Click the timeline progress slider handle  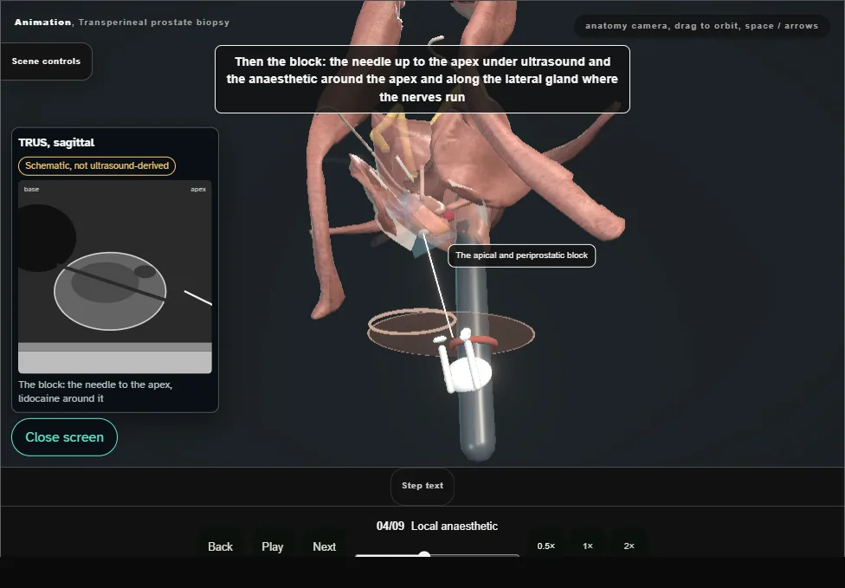tap(424, 555)
